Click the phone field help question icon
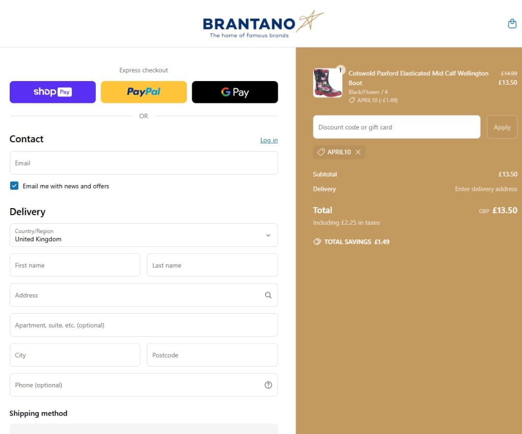The height and width of the screenshot is (434, 522). [268, 385]
